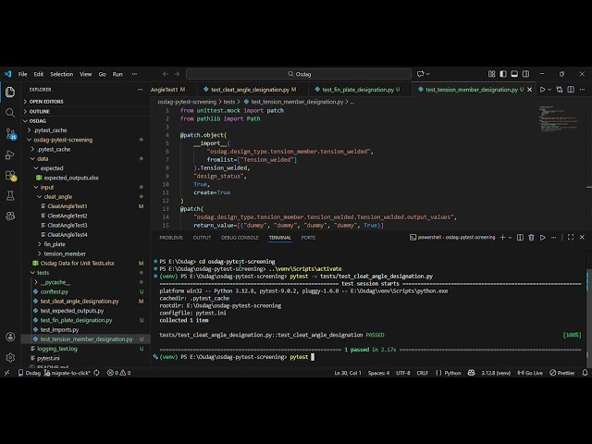Toggle the bottom panel layout icon
Screen dimensions: 592x444
[x=514, y=74]
